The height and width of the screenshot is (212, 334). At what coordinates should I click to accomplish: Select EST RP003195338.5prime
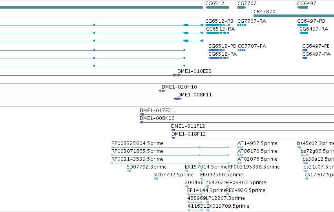pyautogui.click(x=228, y=171)
